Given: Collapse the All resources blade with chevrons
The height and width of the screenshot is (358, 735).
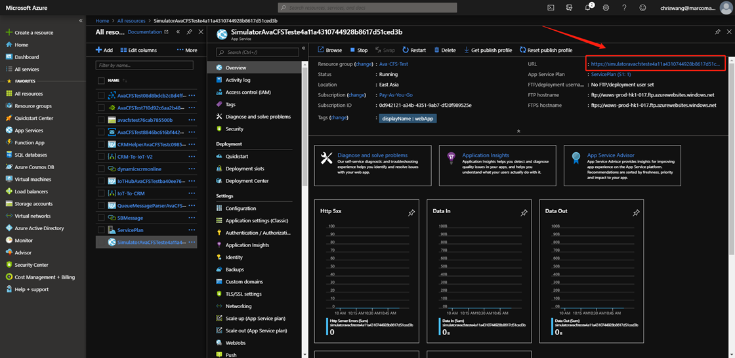Looking at the screenshot, I should 178,32.
